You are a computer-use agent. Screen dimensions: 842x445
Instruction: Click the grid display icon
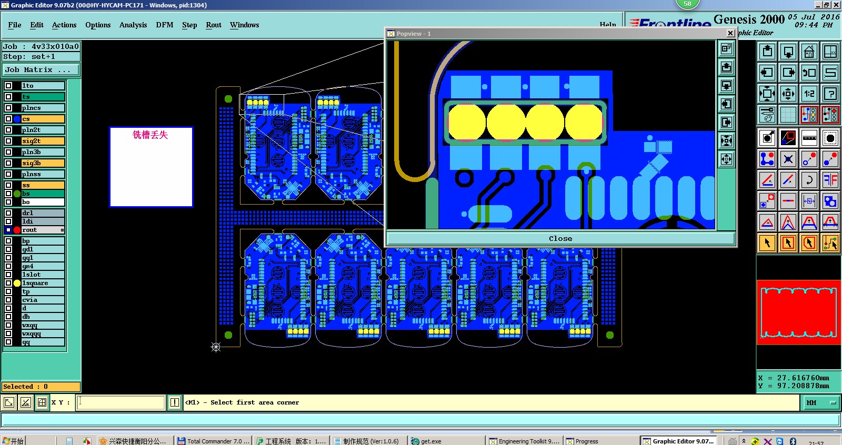[788, 115]
